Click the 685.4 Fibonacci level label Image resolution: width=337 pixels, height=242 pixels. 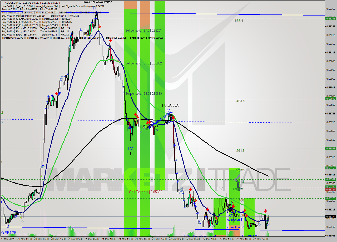click(239, 21)
